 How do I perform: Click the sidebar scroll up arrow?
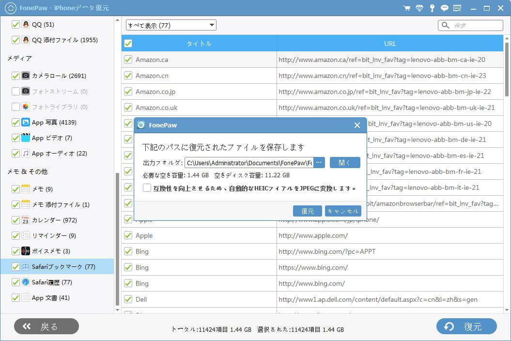[x=117, y=20]
